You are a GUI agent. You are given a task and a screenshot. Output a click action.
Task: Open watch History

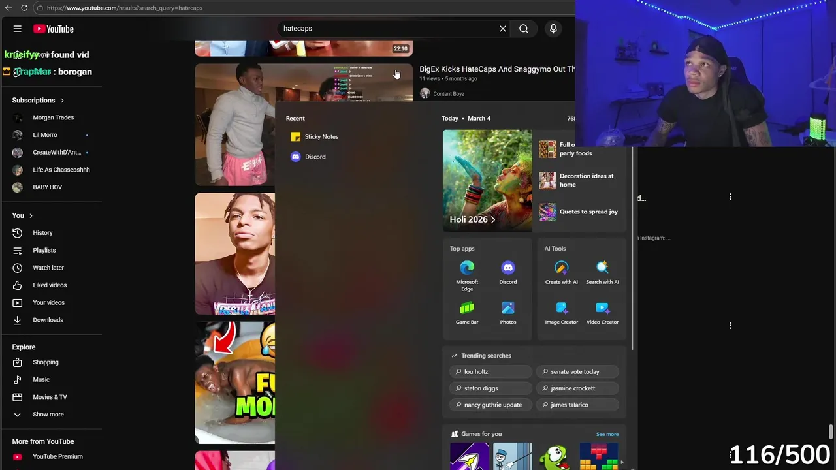(x=43, y=233)
